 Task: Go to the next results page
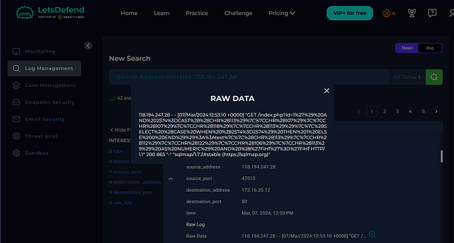click(436, 111)
